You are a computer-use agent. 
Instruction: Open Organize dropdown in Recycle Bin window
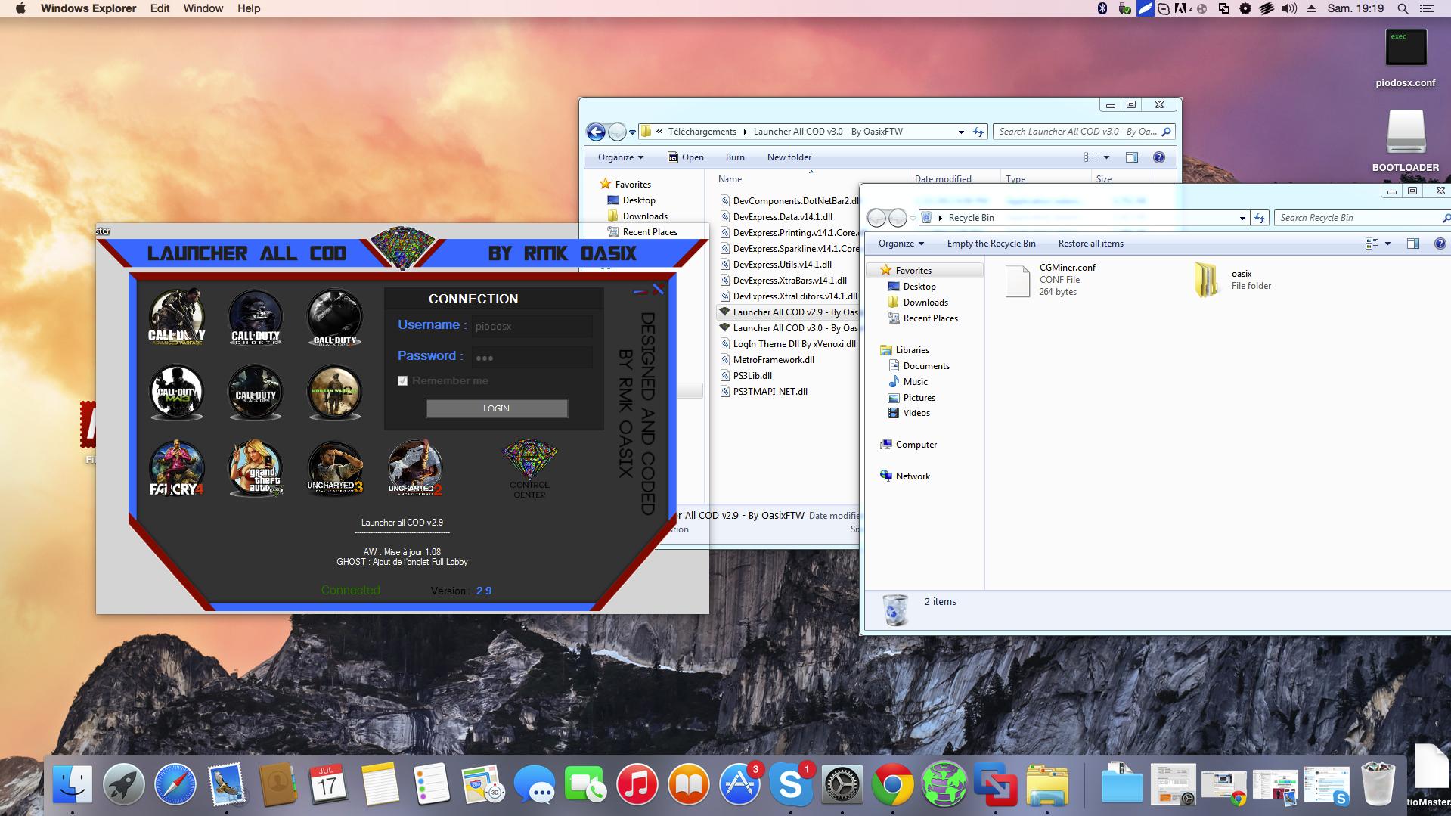pos(901,244)
